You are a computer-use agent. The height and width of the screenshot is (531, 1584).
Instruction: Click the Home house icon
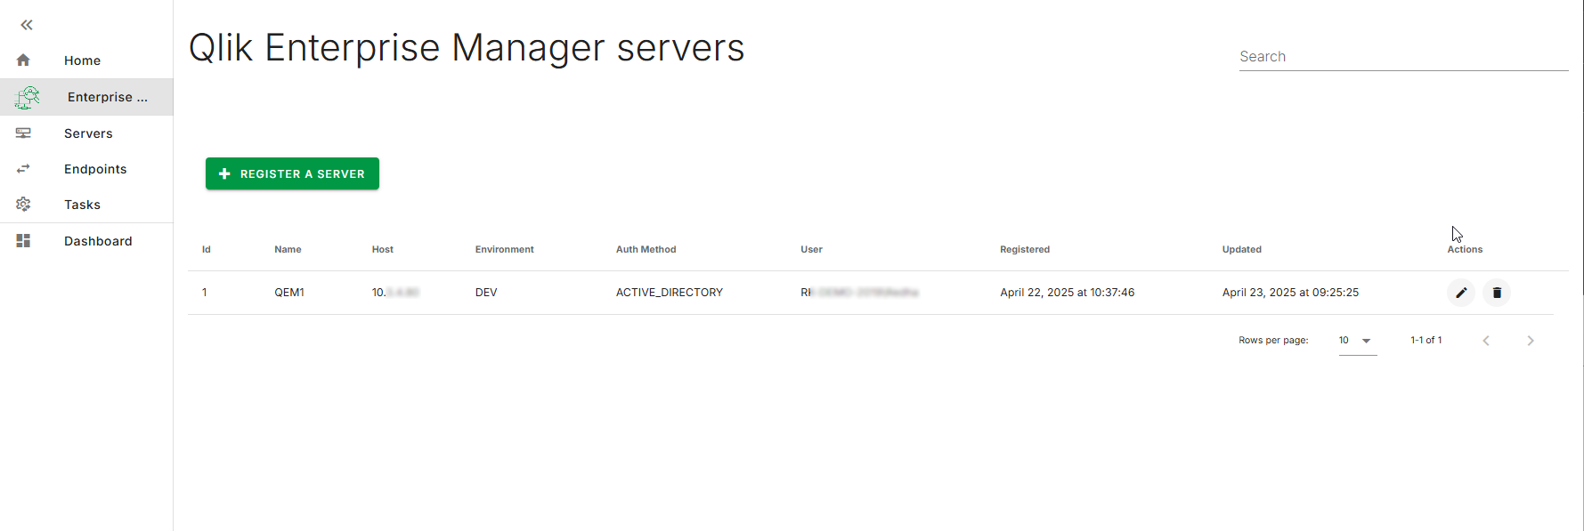click(23, 60)
